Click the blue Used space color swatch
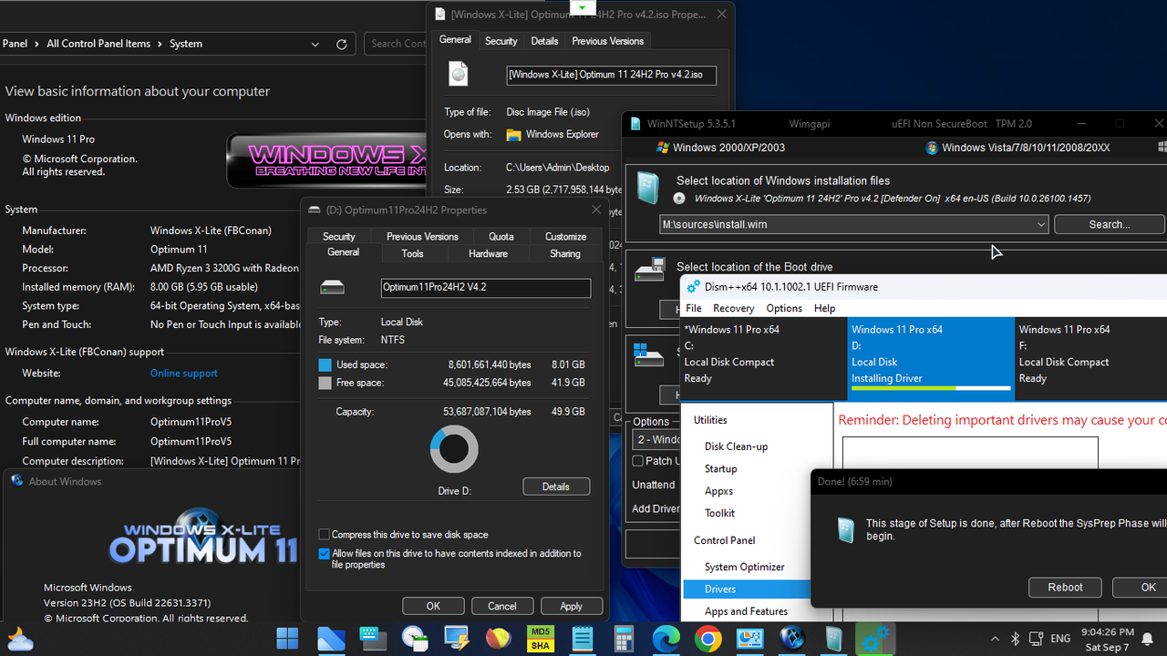 pyautogui.click(x=325, y=365)
